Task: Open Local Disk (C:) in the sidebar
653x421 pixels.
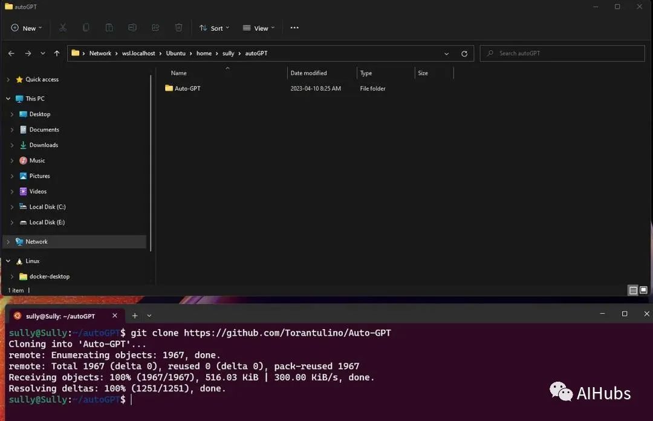Action: pyautogui.click(x=48, y=207)
